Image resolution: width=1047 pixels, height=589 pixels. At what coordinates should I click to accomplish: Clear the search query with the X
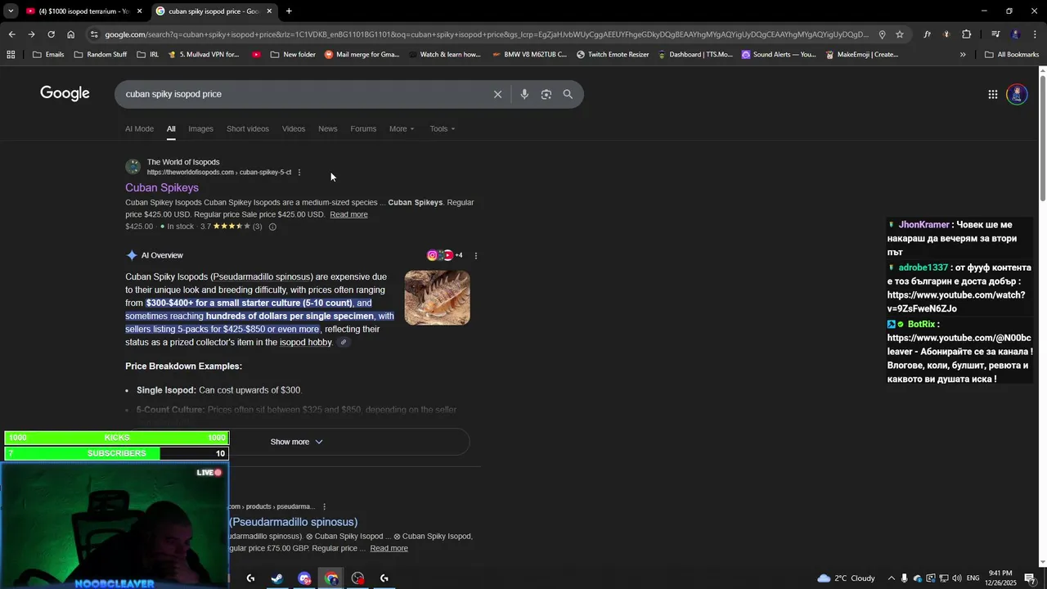pos(497,94)
